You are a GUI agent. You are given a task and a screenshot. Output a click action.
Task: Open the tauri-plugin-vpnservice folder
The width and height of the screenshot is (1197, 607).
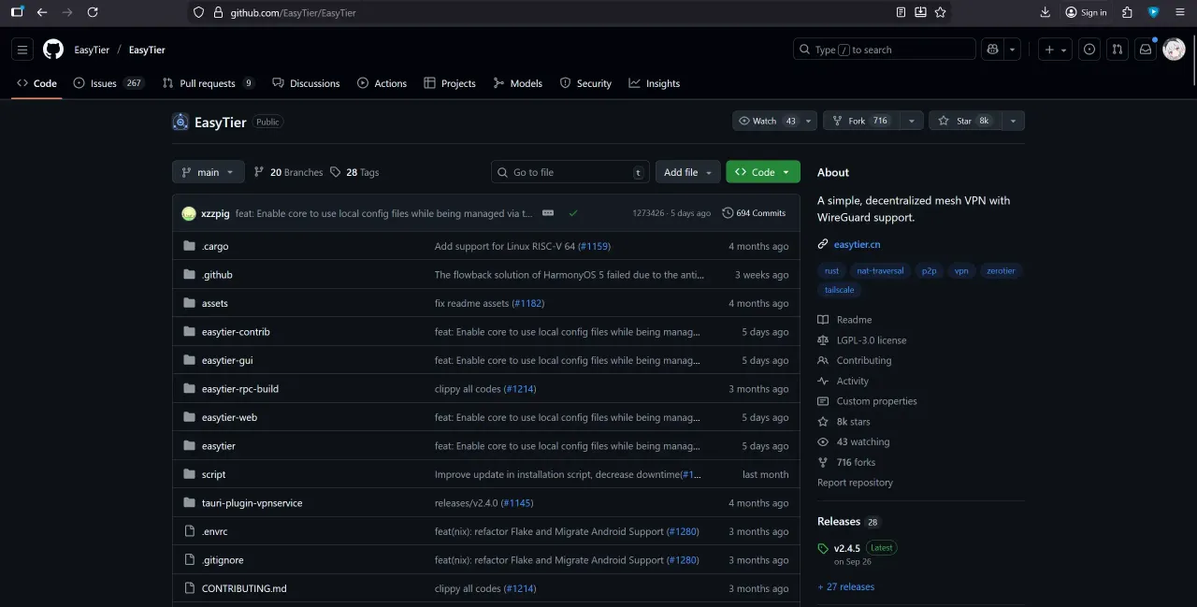(x=252, y=503)
